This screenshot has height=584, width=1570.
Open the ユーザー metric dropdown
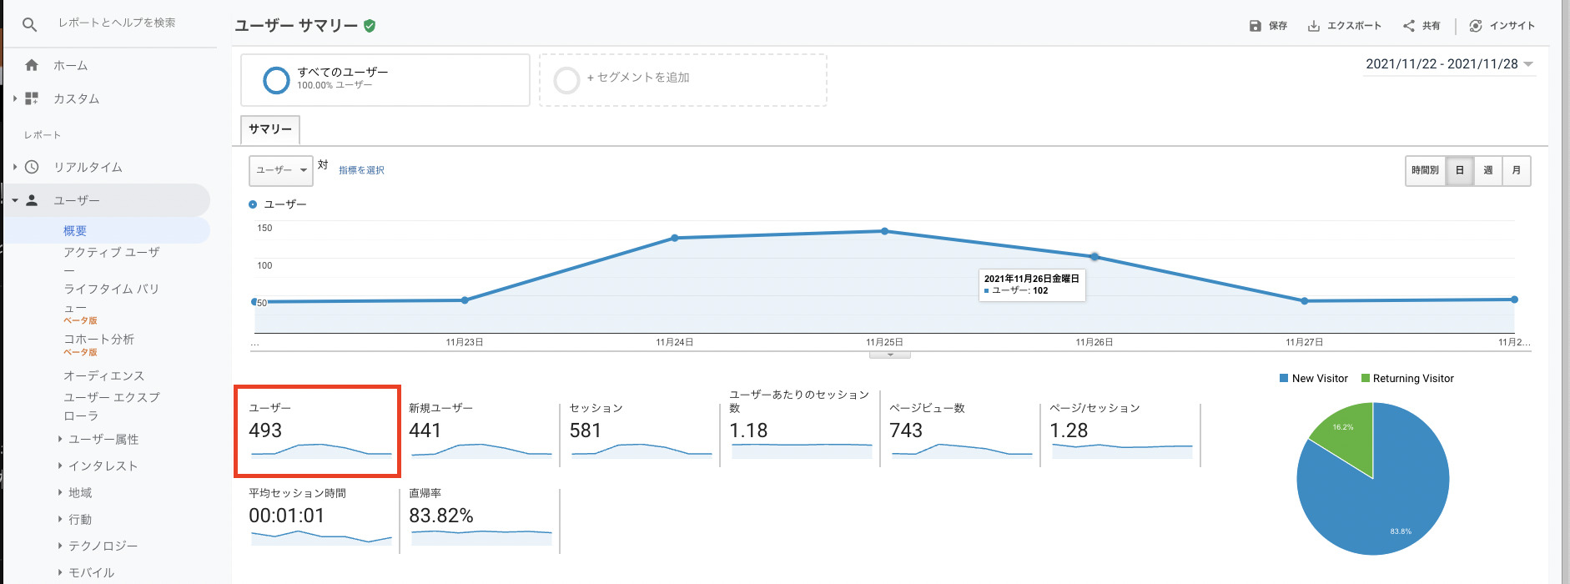[x=281, y=170]
